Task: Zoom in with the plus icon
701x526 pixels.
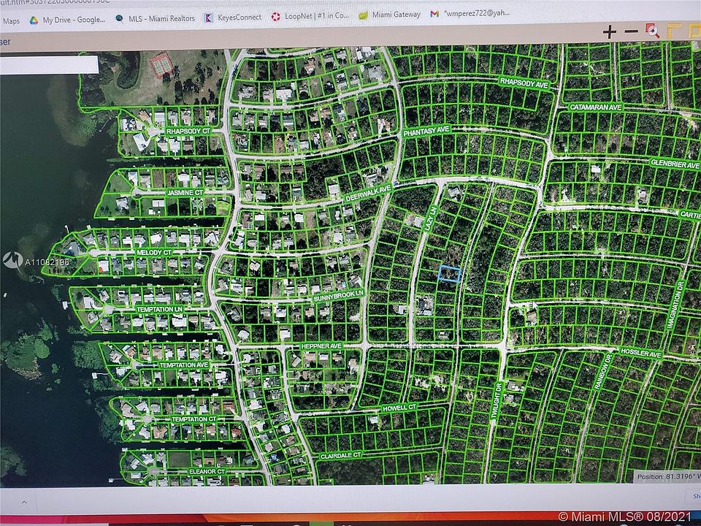Action: click(609, 31)
